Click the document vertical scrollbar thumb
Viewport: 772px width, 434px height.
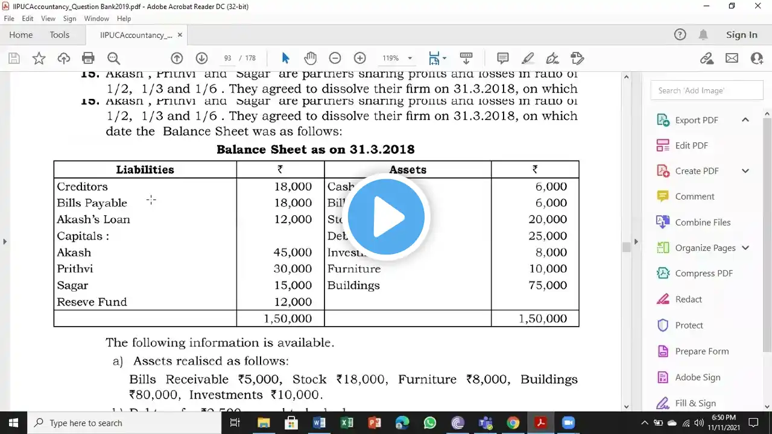pyautogui.click(x=627, y=247)
